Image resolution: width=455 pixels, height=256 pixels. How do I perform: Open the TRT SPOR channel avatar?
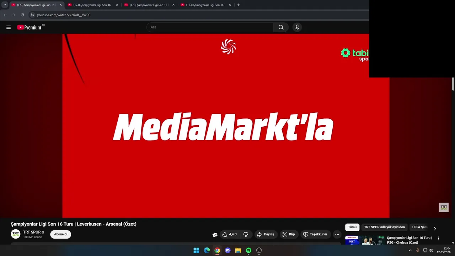16,234
